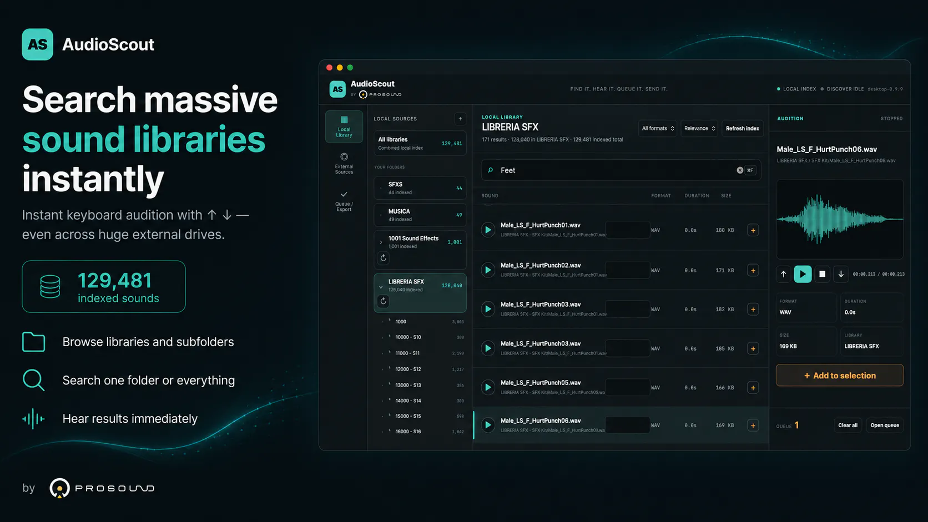Click the teal play button in Audition panel

[803, 274]
